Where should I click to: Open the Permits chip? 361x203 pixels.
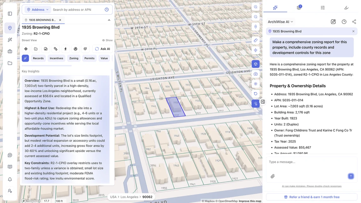tap(89, 58)
